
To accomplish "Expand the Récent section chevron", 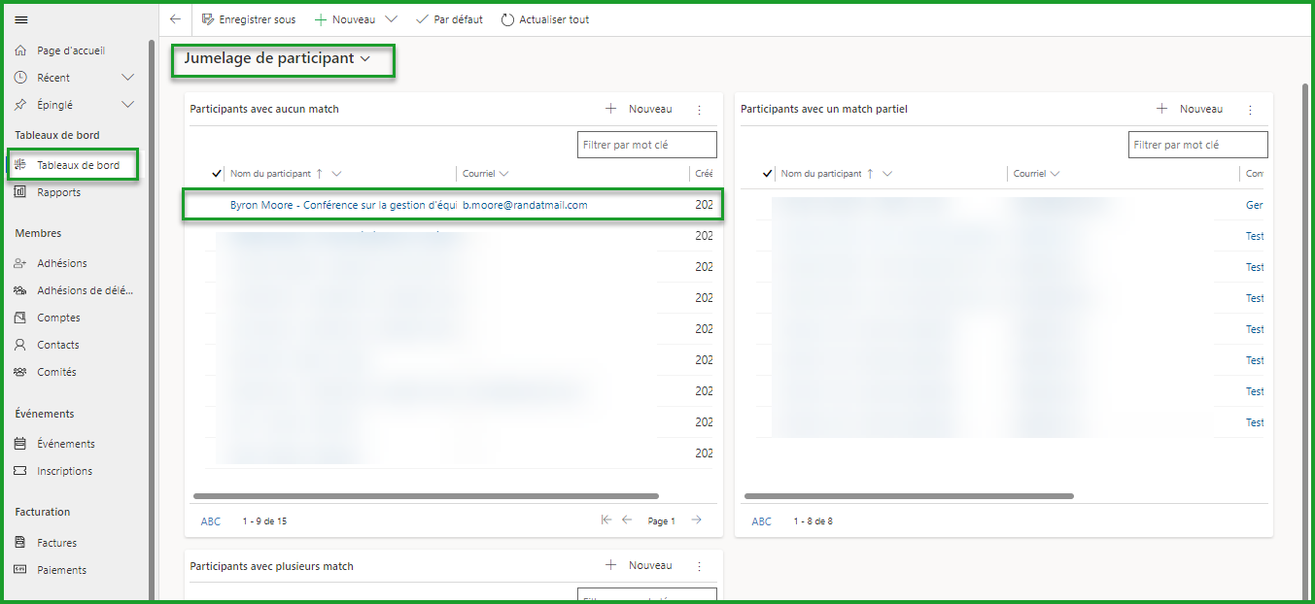I will coord(127,78).
